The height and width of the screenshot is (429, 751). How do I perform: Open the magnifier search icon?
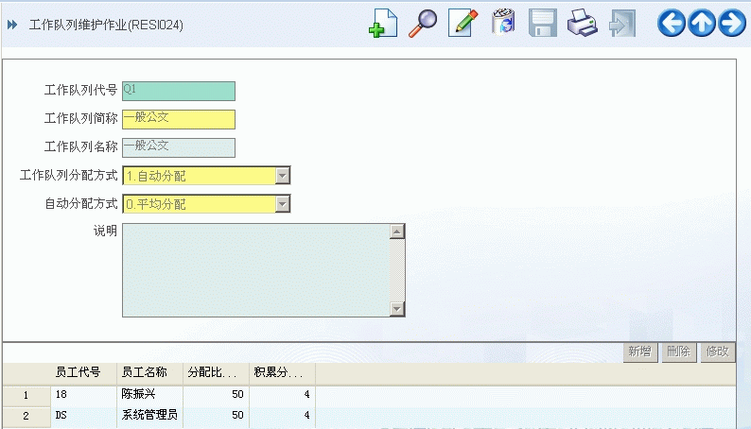click(422, 24)
